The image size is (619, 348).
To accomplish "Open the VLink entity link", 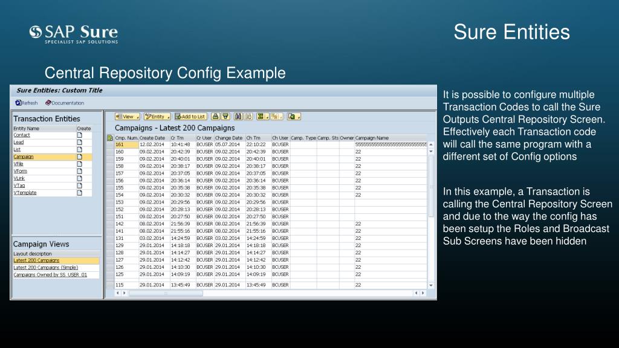I will pos(19,178).
